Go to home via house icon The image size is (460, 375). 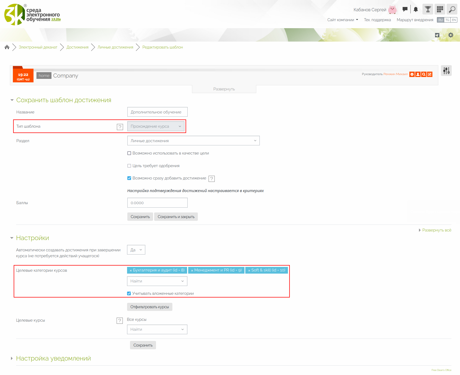(x=7, y=47)
